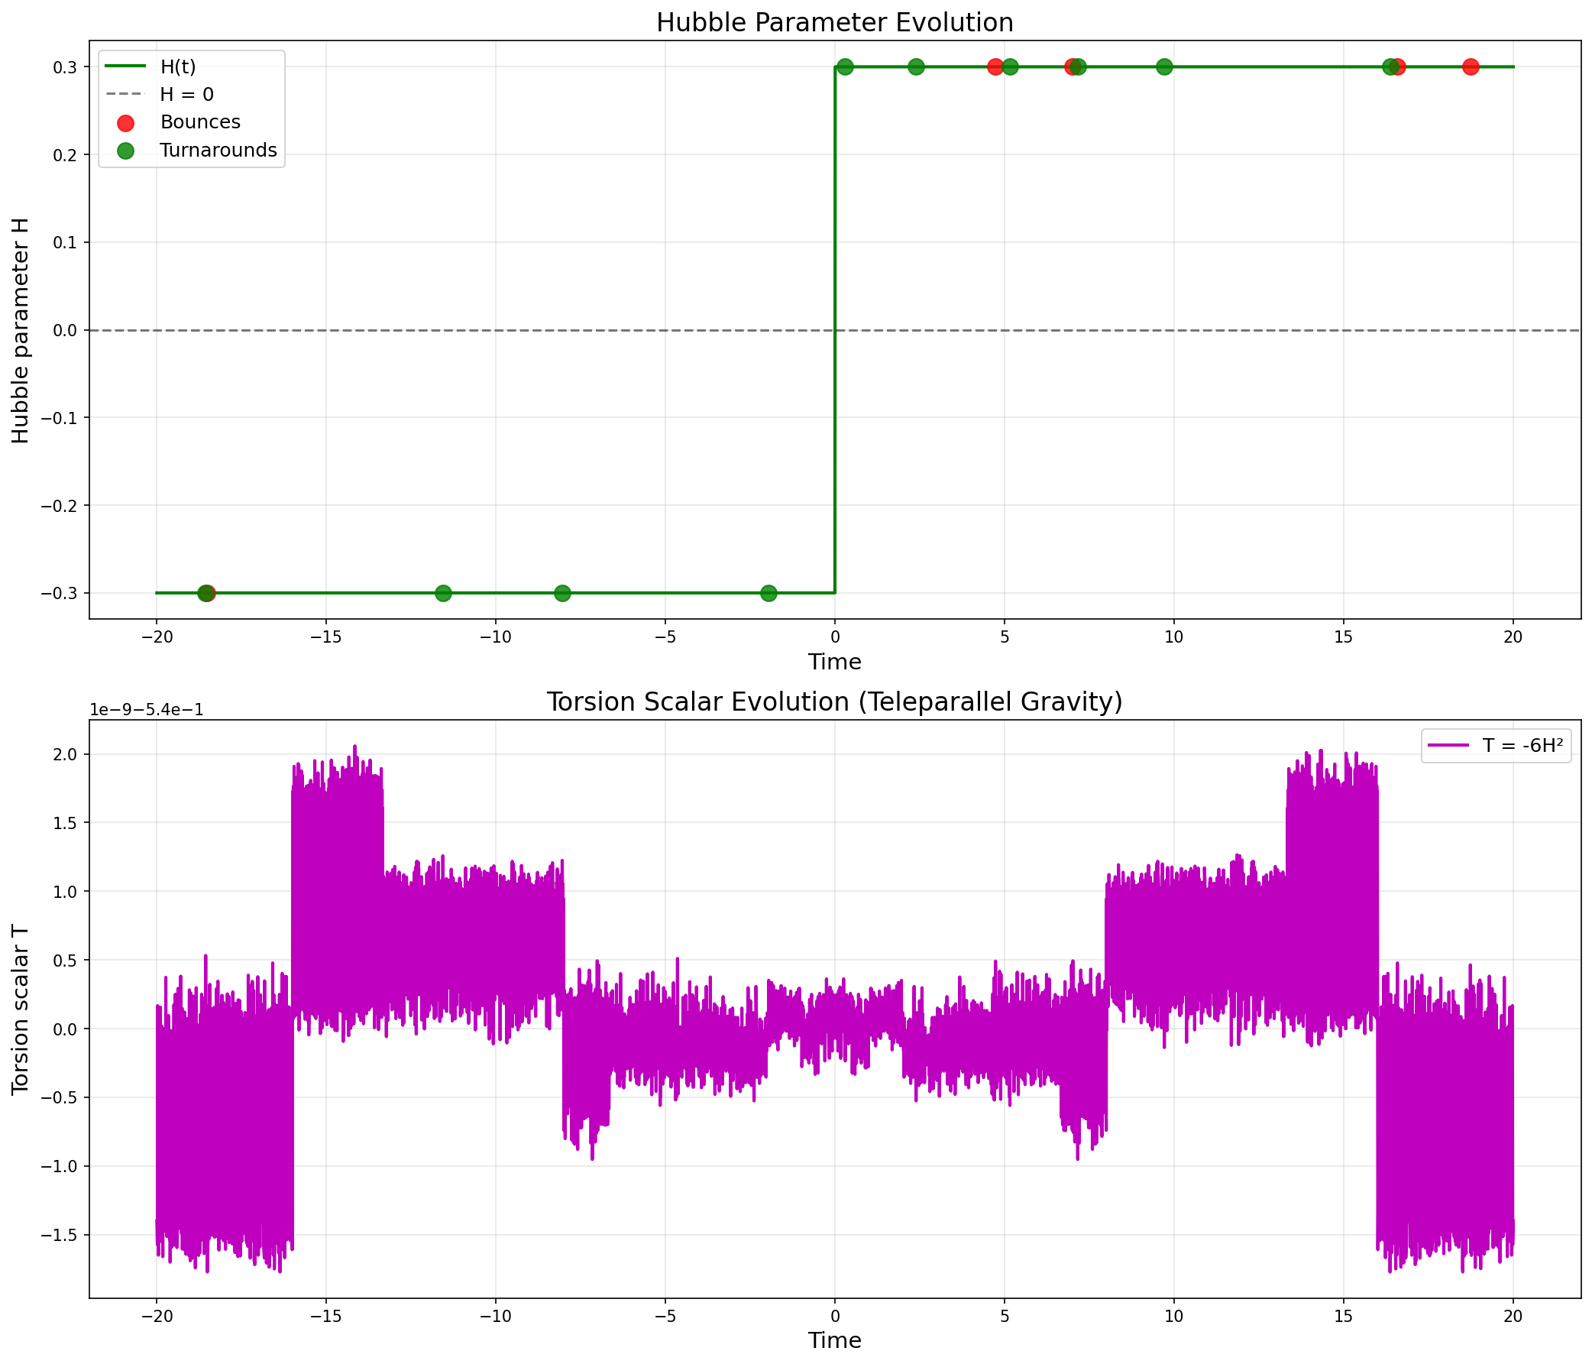Click turnaround marker nearest time -2
Viewport: 1592px width, 1364px height.
768,593
